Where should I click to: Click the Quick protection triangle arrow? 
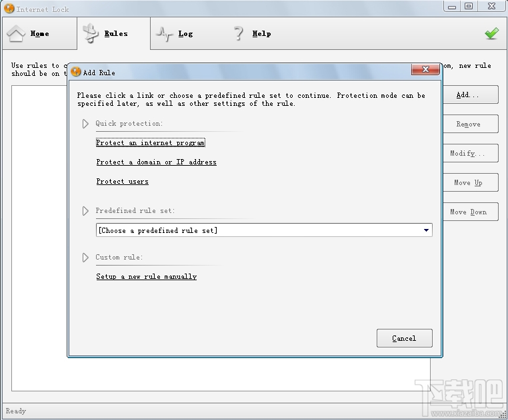click(x=85, y=124)
